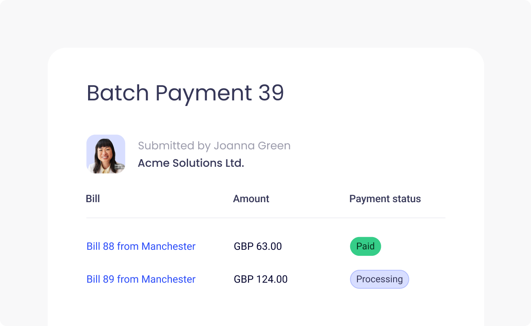Click the Joanna Green profile photo

point(106,154)
